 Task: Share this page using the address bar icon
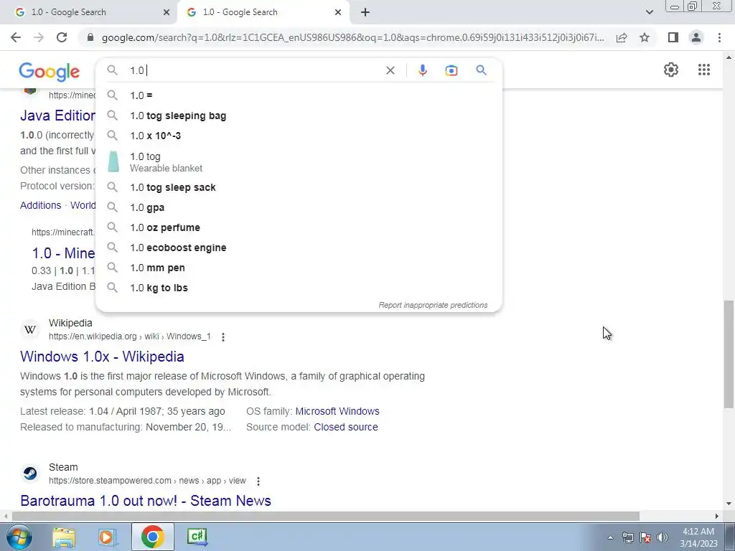622,37
